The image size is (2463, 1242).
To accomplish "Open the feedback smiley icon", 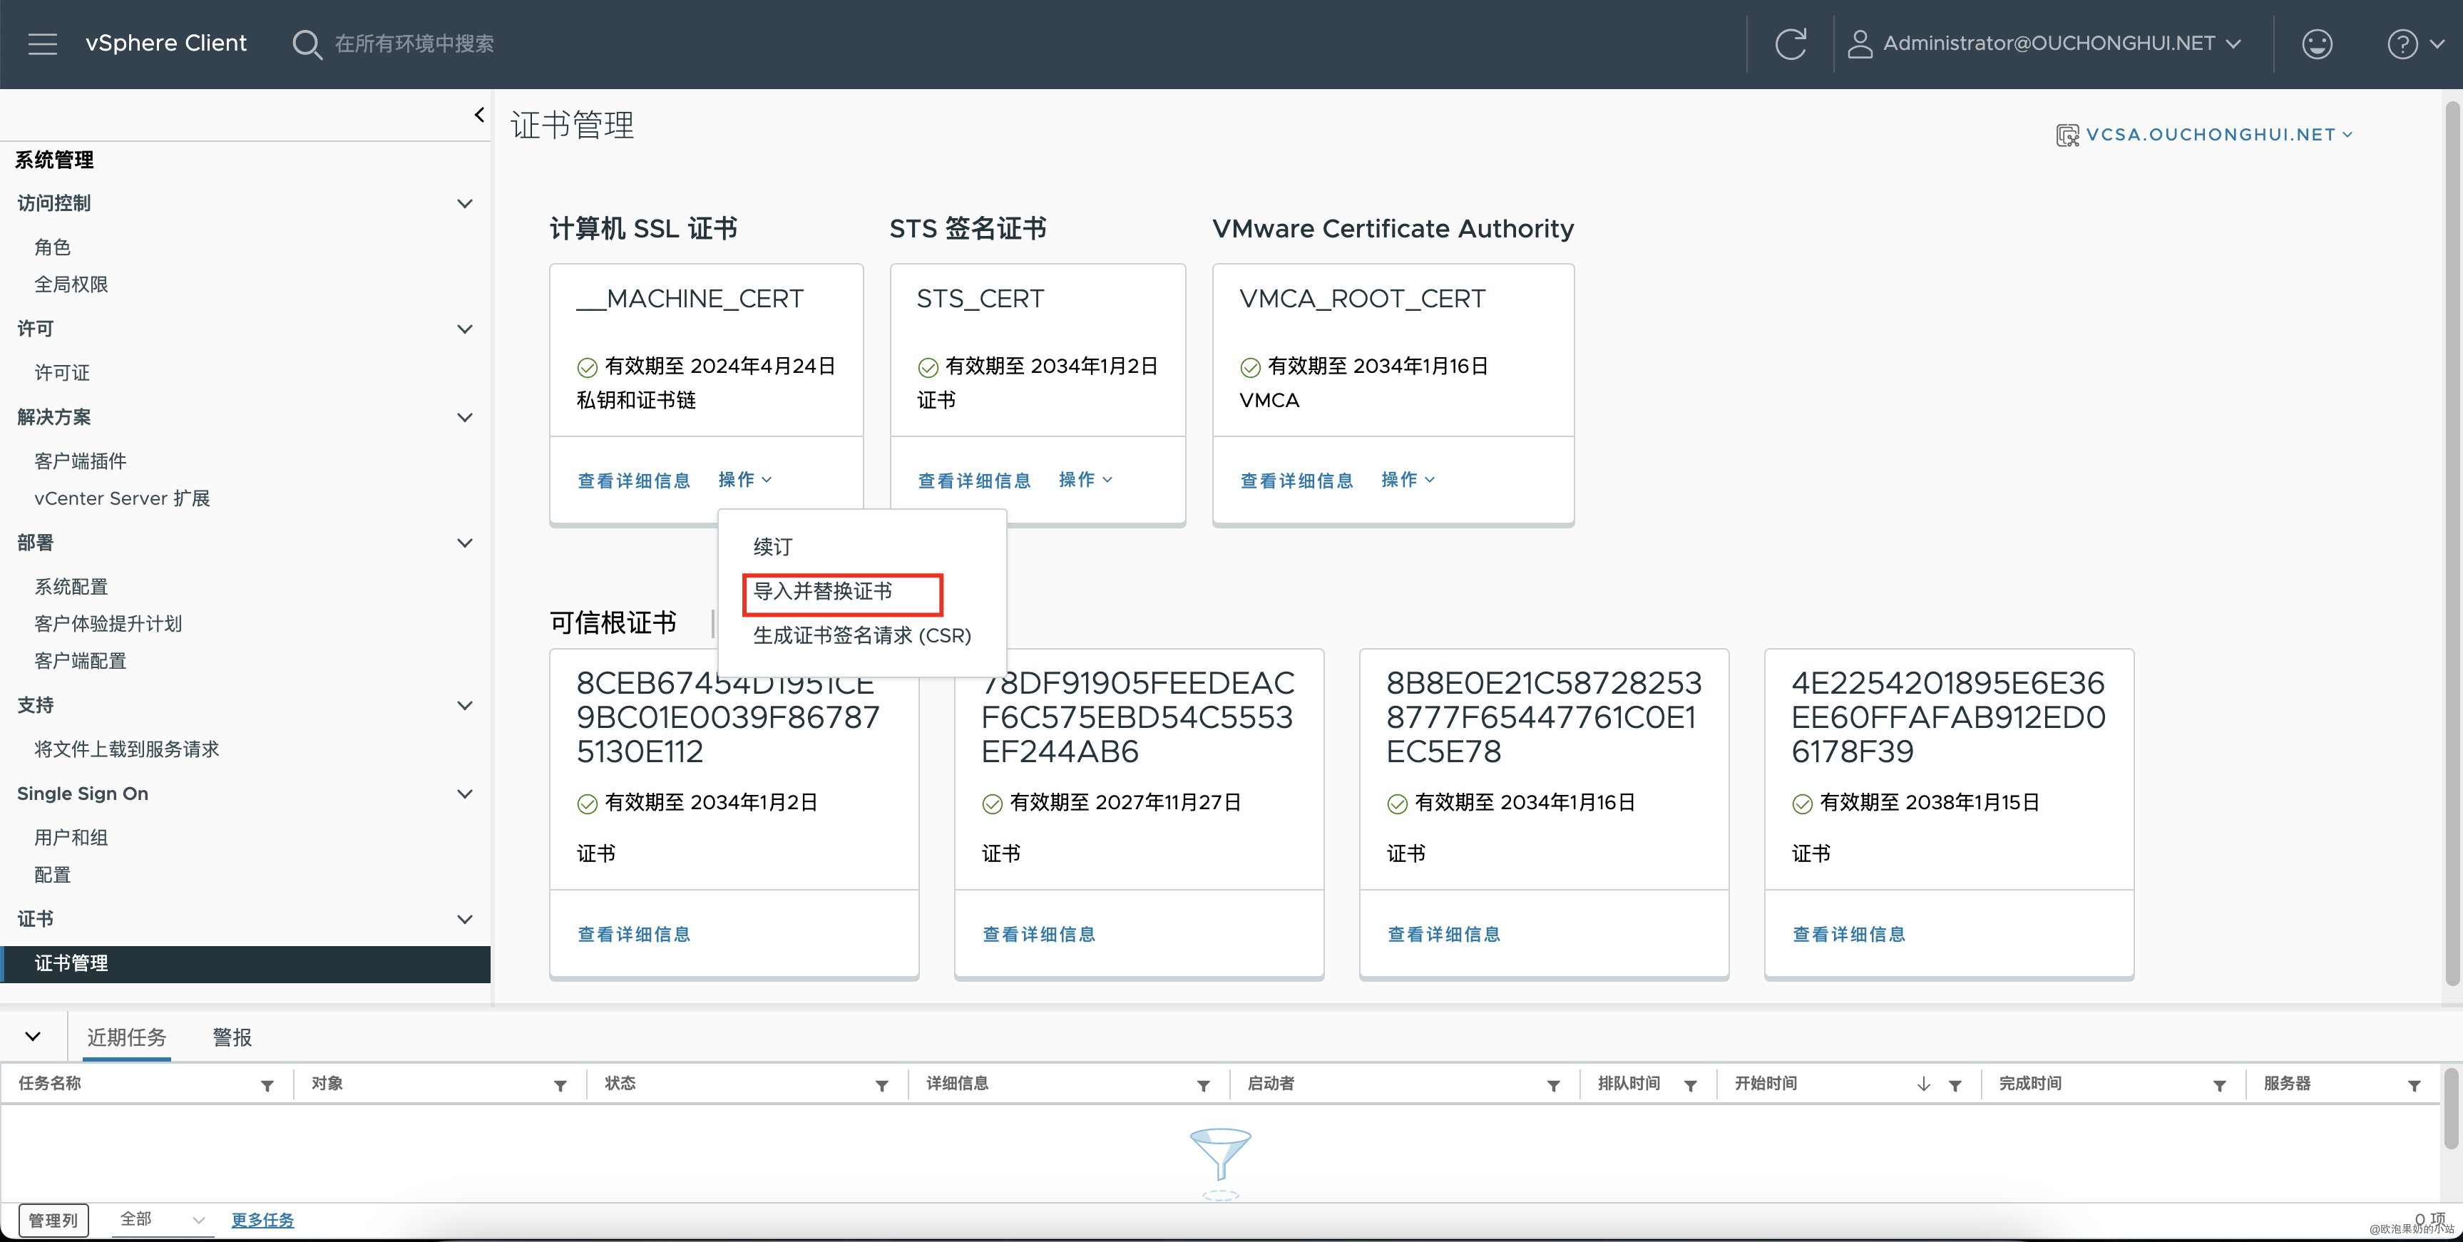I will (x=2317, y=44).
